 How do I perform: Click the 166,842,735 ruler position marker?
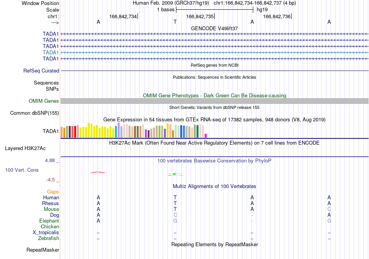click(x=200, y=16)
